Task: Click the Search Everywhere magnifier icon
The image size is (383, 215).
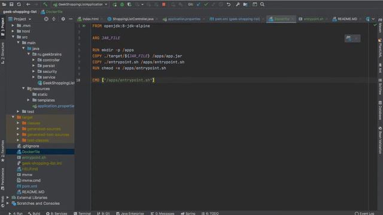Action: pyautogui.click(x=262, y=4)
